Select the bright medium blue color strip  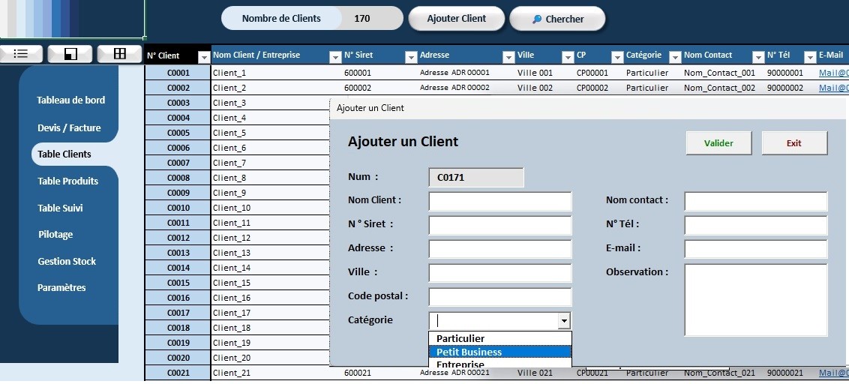(x=56, y=19)
